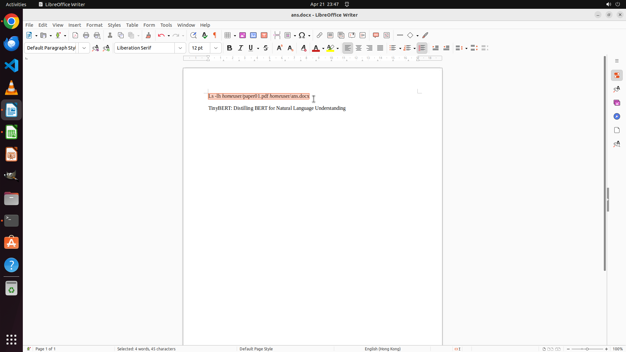Open the Format menu
This screenshot has height=352, width=626.
pyautogui.click(x=94, y=25)
